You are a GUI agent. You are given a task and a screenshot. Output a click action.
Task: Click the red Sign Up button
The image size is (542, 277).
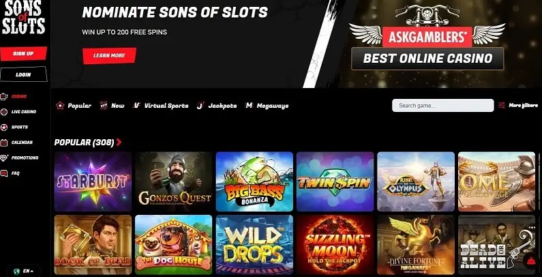[x=23, y=54]
